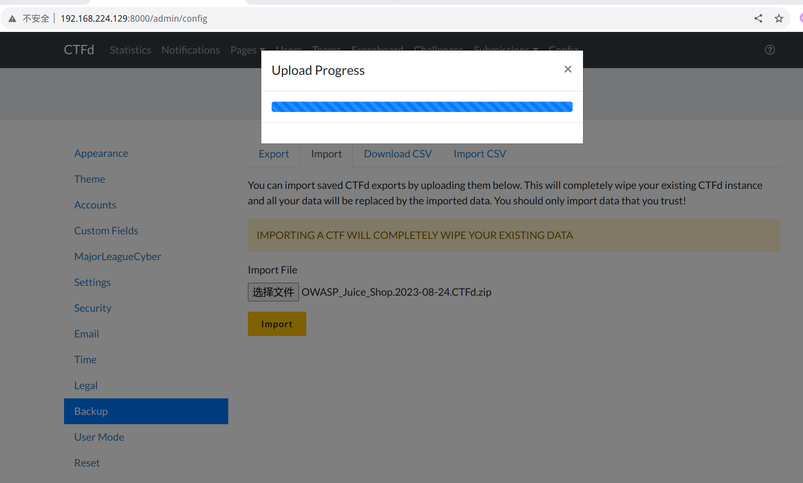Navigate to Statistics in the navbar
803x483 pixels.
pos(130,50)
